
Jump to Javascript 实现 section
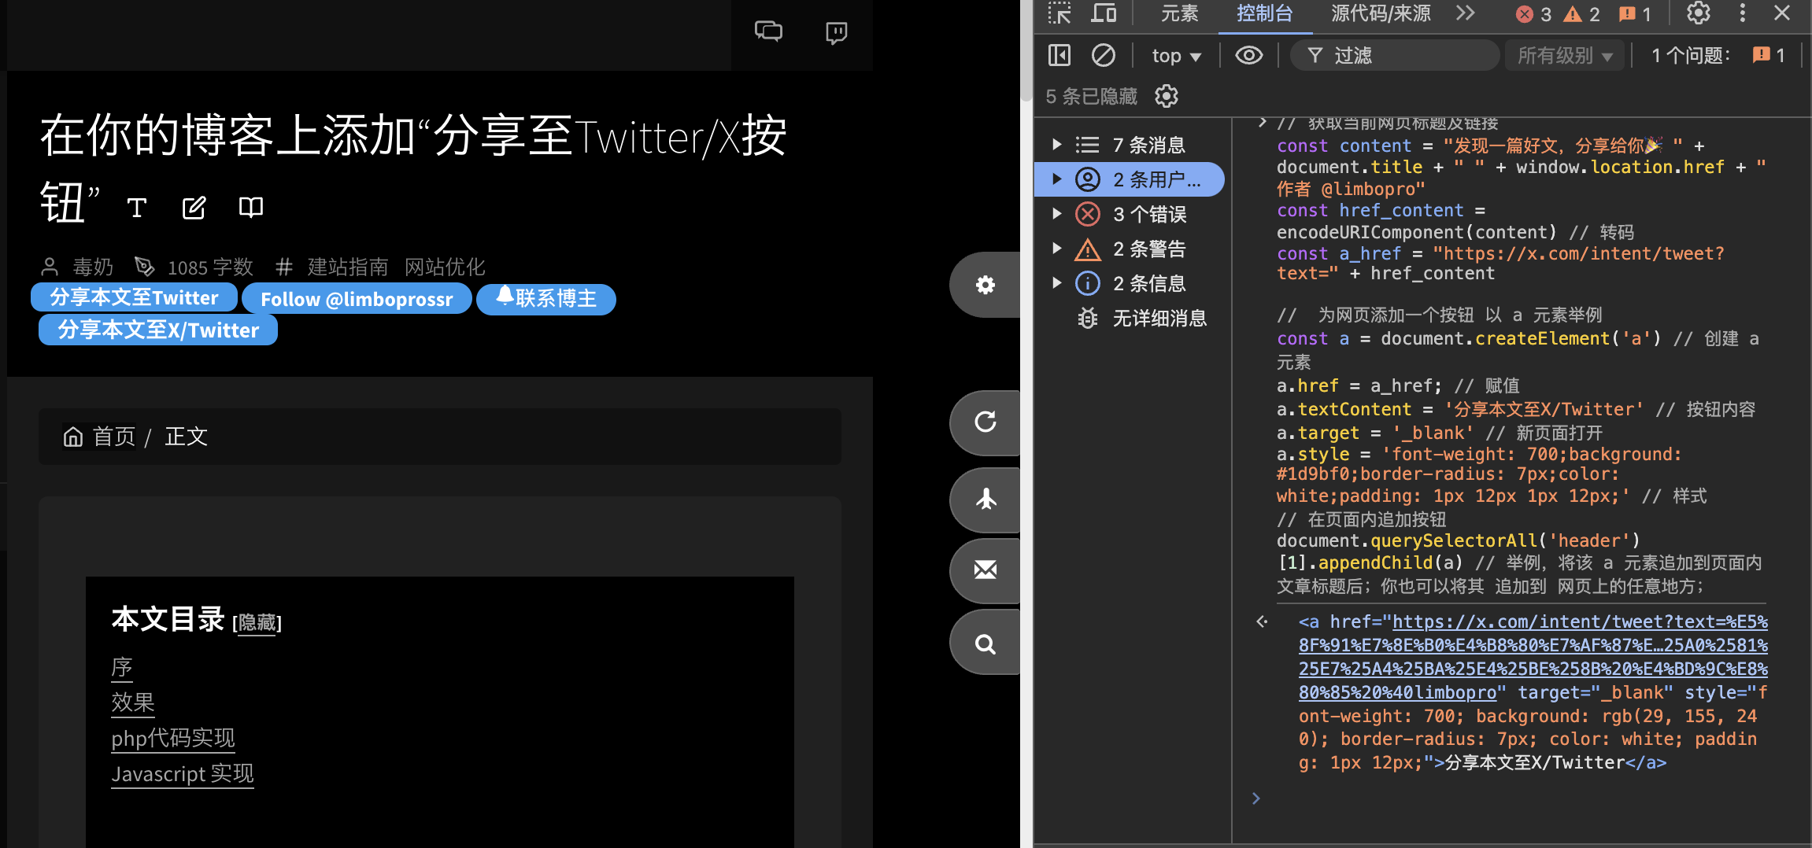(x=183, y=774)
